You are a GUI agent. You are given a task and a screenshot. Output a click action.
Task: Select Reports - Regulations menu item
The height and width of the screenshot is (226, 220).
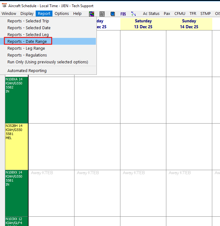[x=27, y=55]
